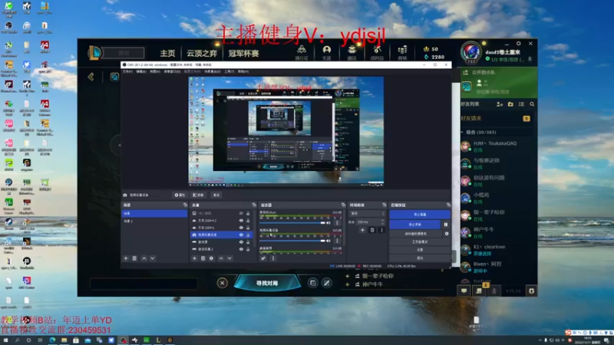Select 场景 2 in OBS Scenes list
Viewport: 614px width, 345px height.
click(154, 221)
